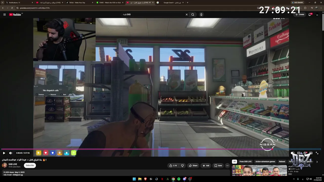Filter by Action-adventure games chip
Screen dimensions: 324x182
(265, 162)
